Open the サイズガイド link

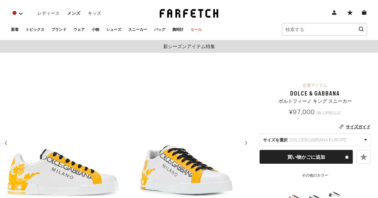coord(358,127)
